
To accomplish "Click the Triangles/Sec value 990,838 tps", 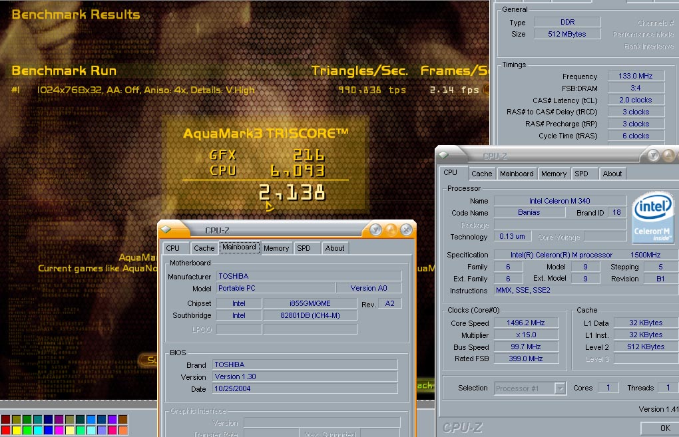I will tap(372, 90).
